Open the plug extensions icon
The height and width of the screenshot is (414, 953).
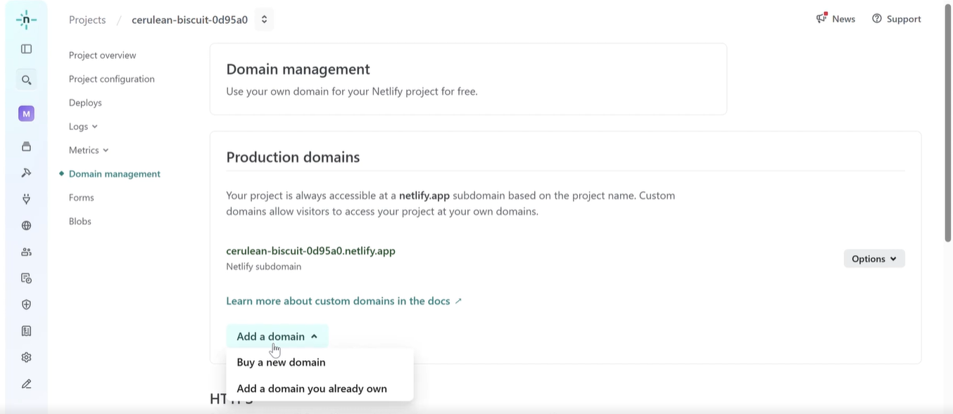[x=26, y=199]
